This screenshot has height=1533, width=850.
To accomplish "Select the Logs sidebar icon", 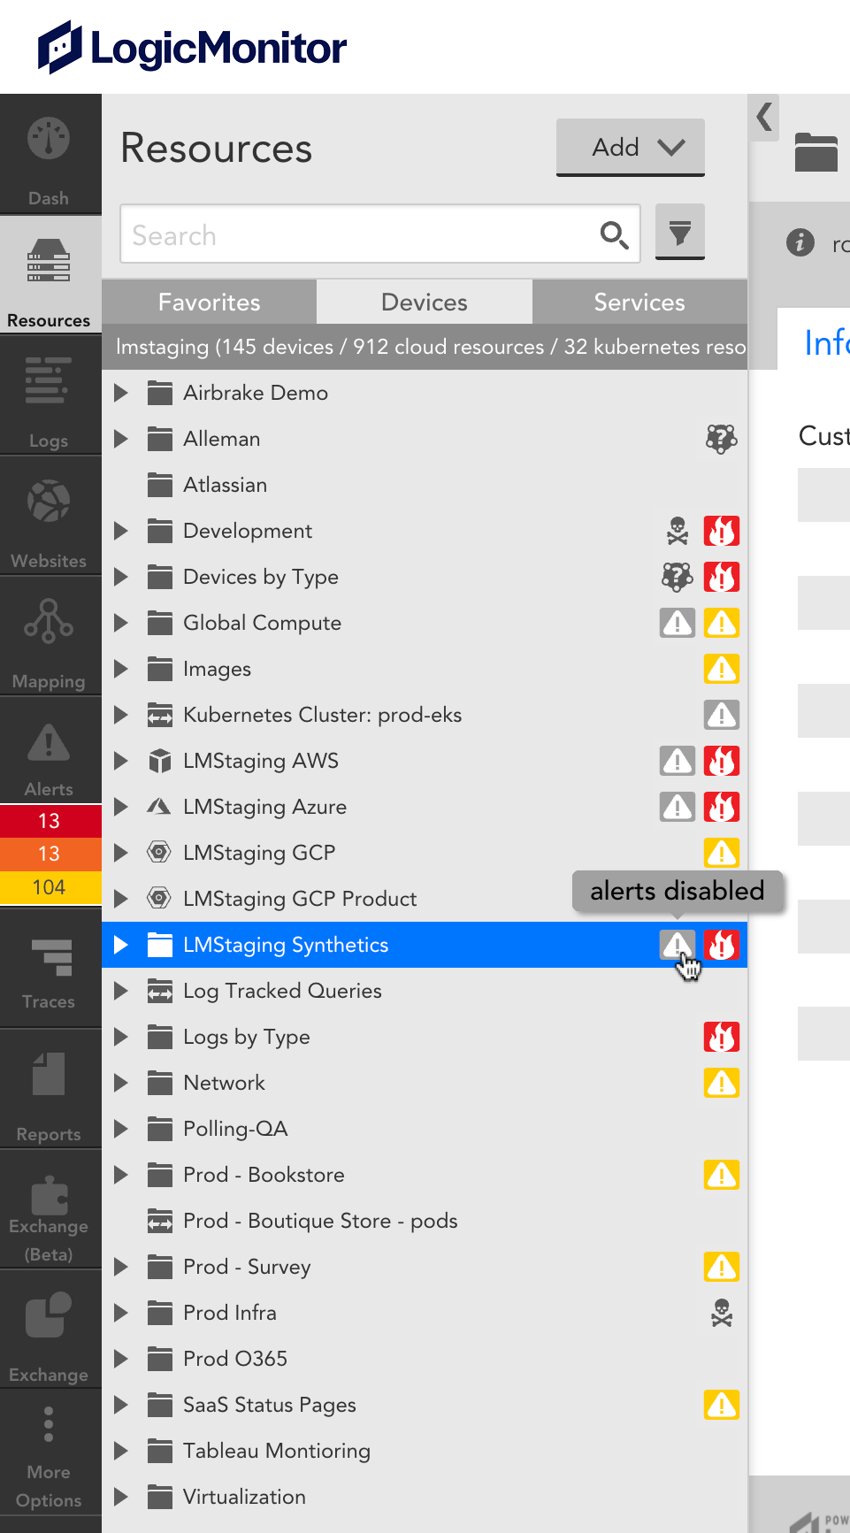I will [x=50, y=380].
